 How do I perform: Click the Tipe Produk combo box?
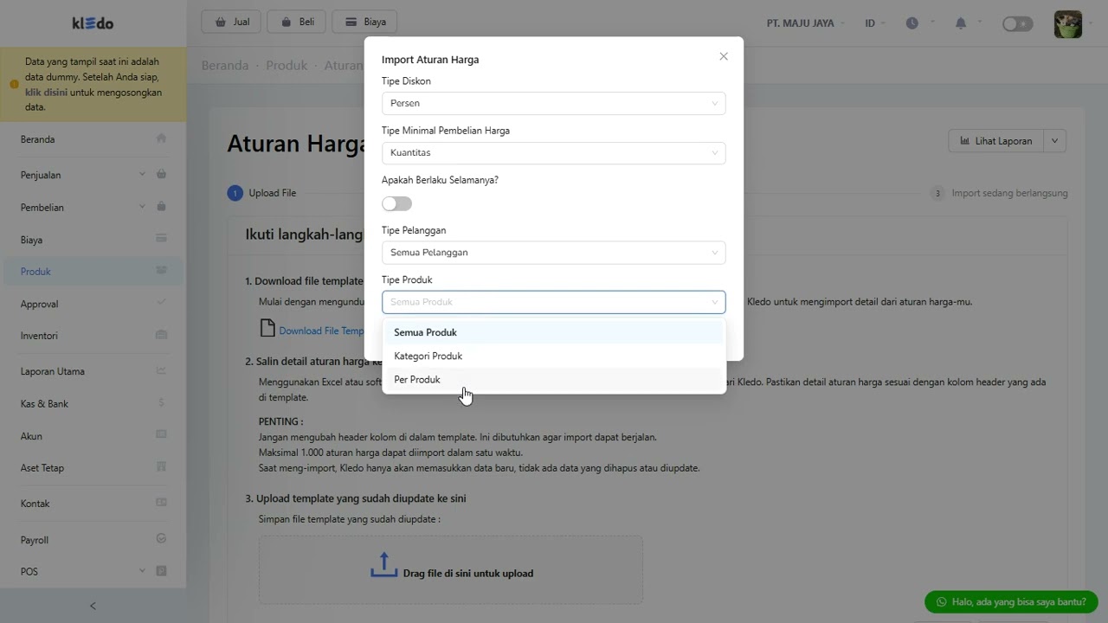553,302
